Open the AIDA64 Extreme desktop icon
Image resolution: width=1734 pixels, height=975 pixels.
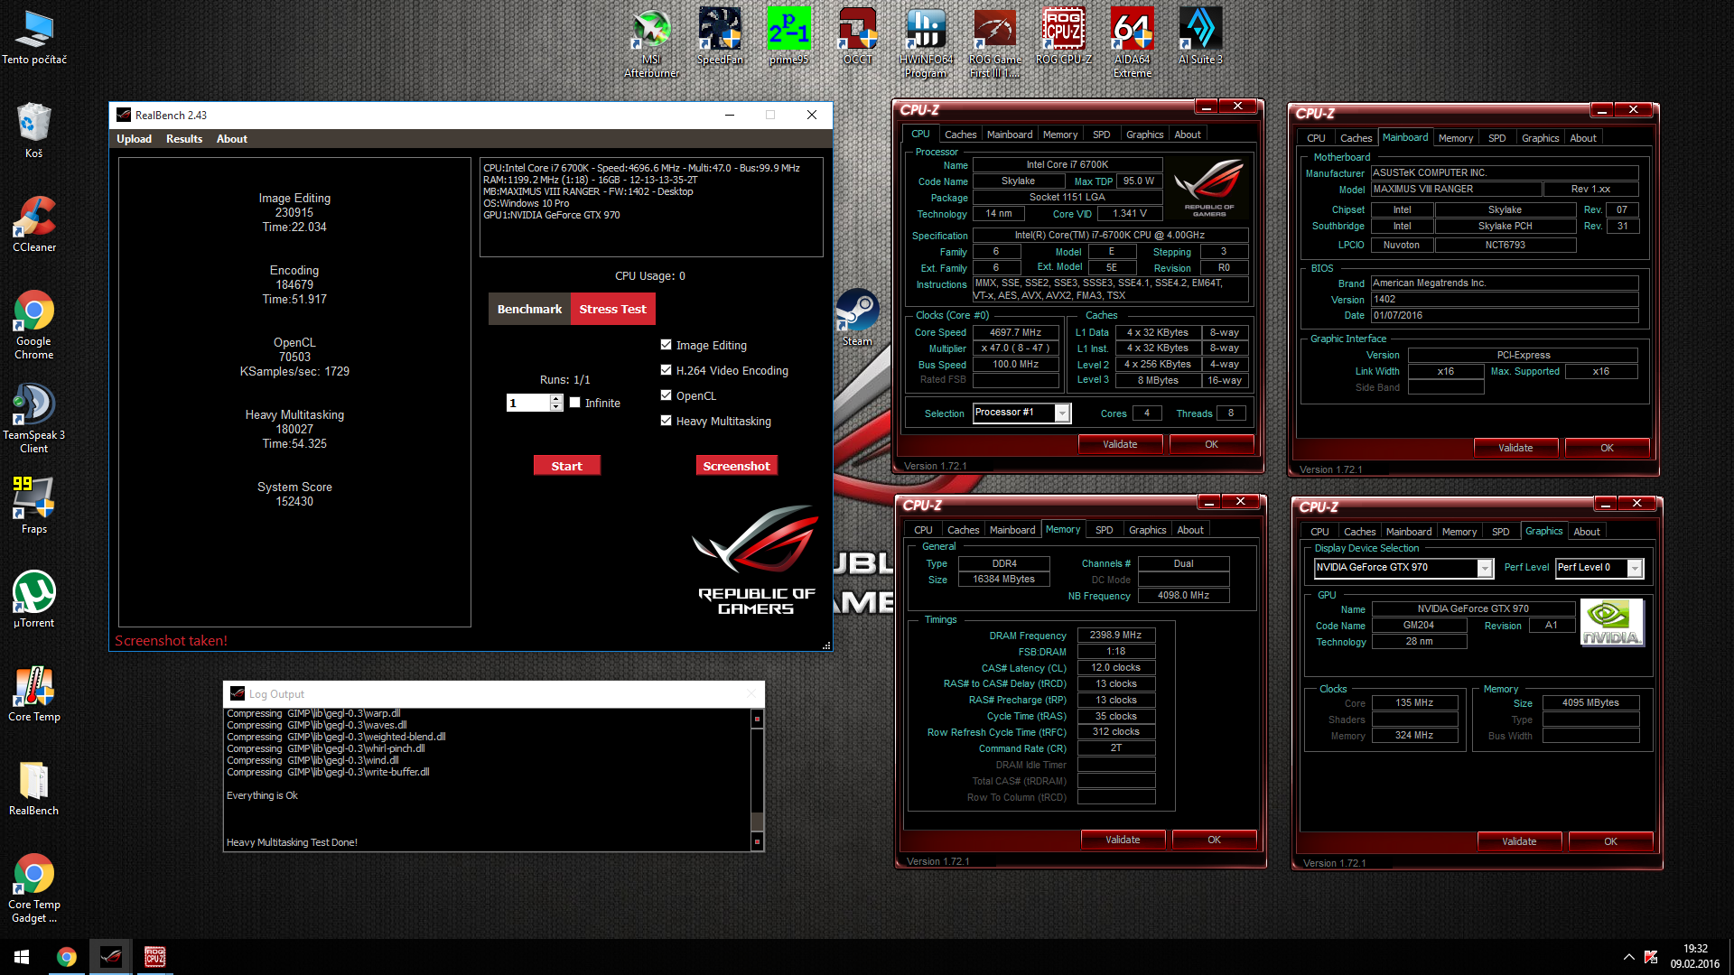(1132, 43)
